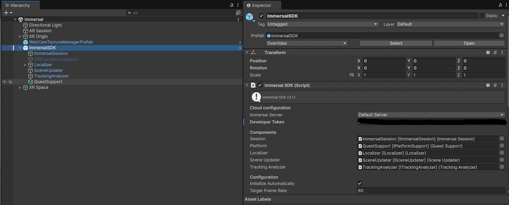
Task: Click object picker for Localizer field
Action: (502, 153)
